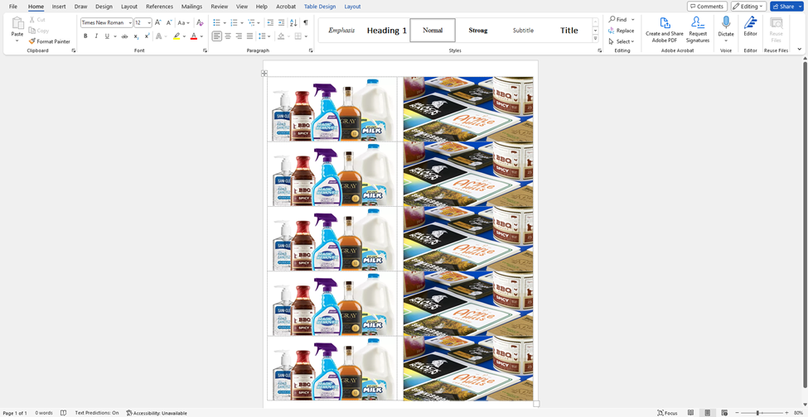The image size is (808, 417).
Task: Switch to Read Mode view
Action: point(690,413)
